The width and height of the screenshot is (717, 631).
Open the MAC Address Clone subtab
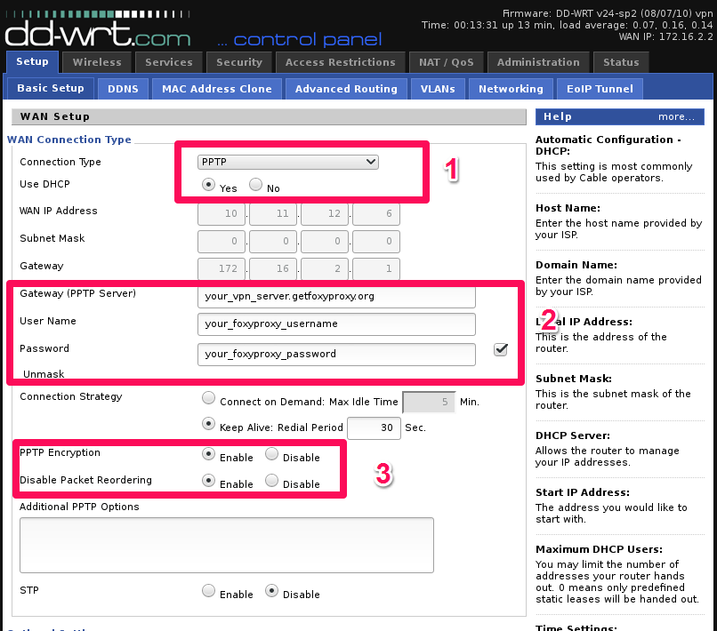coord(217,89)
